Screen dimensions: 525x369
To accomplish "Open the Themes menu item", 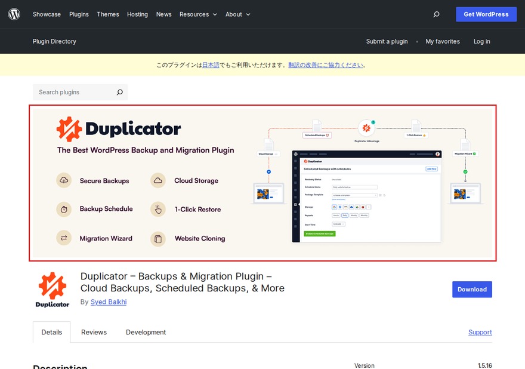I will 108,14.
